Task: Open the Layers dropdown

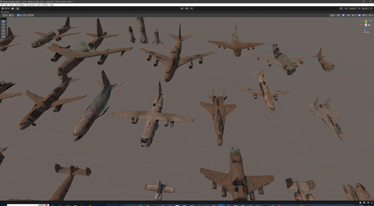Action: 355,8
